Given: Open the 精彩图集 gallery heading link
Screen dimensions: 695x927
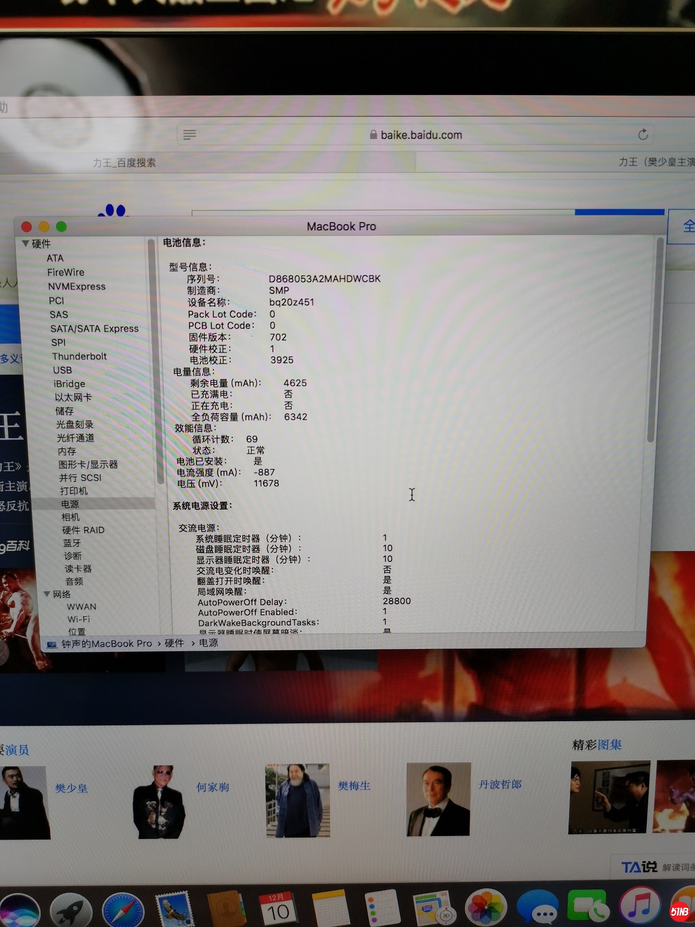Looking at the screenshot, I should coord(597,745).
